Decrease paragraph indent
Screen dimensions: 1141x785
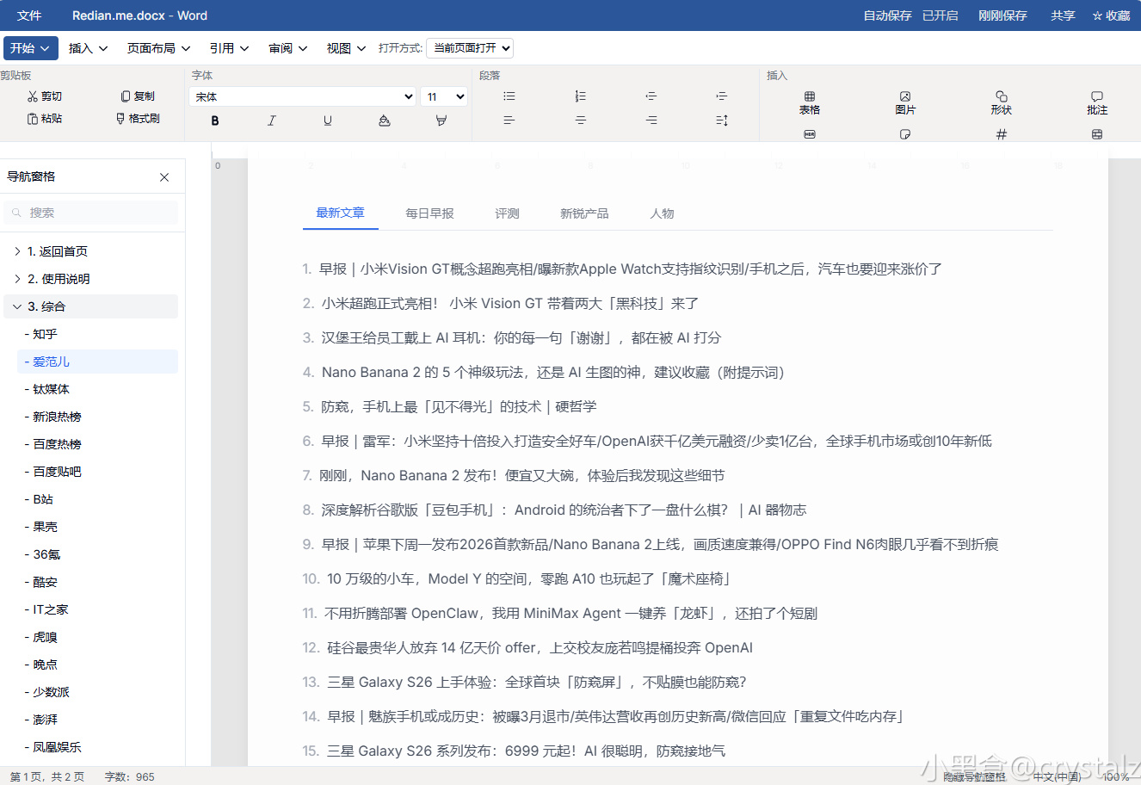(x=651, y=96)
